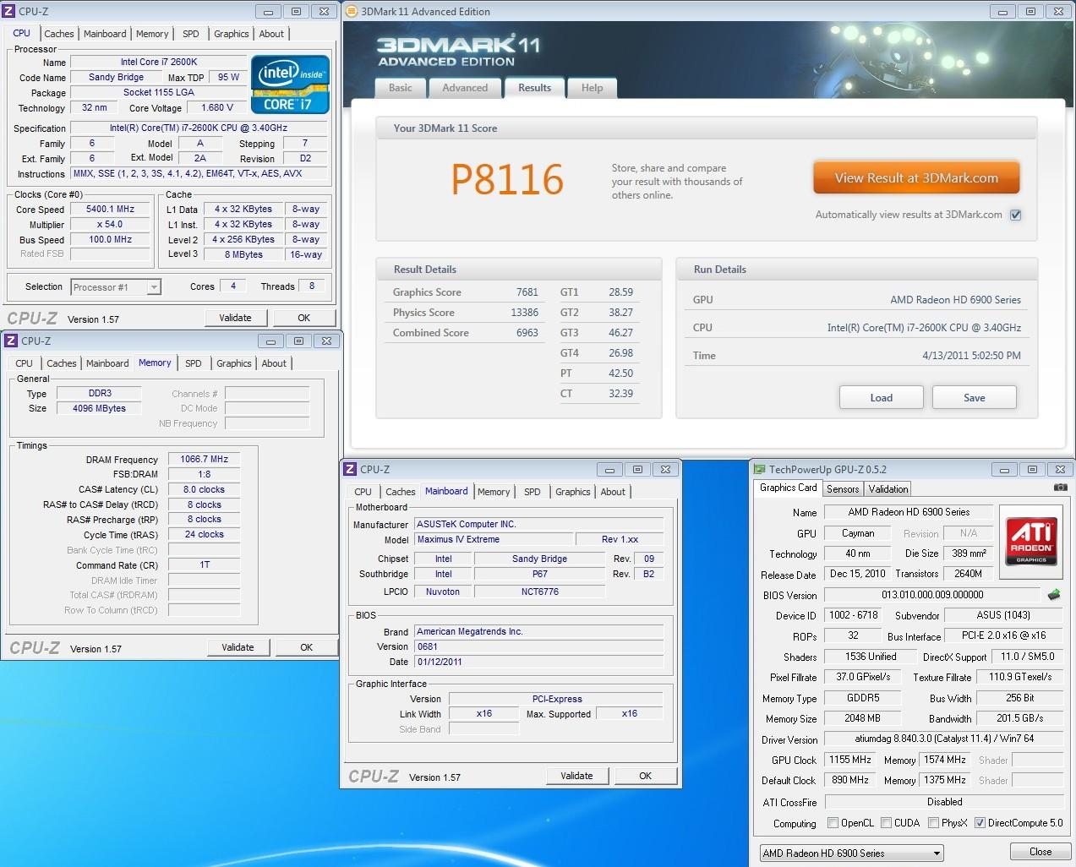Click the Bandwidth 201.5 GB/s field

(1020, 719)
